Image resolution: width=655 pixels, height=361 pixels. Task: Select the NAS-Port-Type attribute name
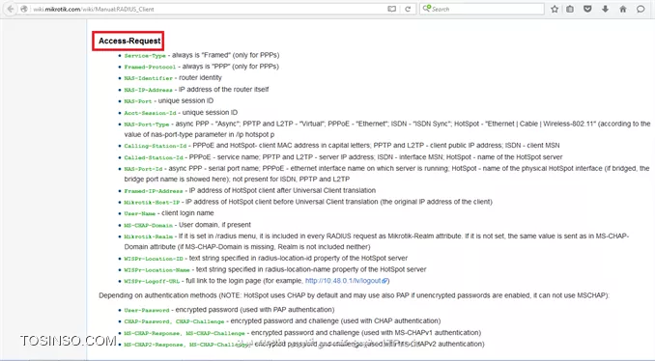[x=146, y=125]
